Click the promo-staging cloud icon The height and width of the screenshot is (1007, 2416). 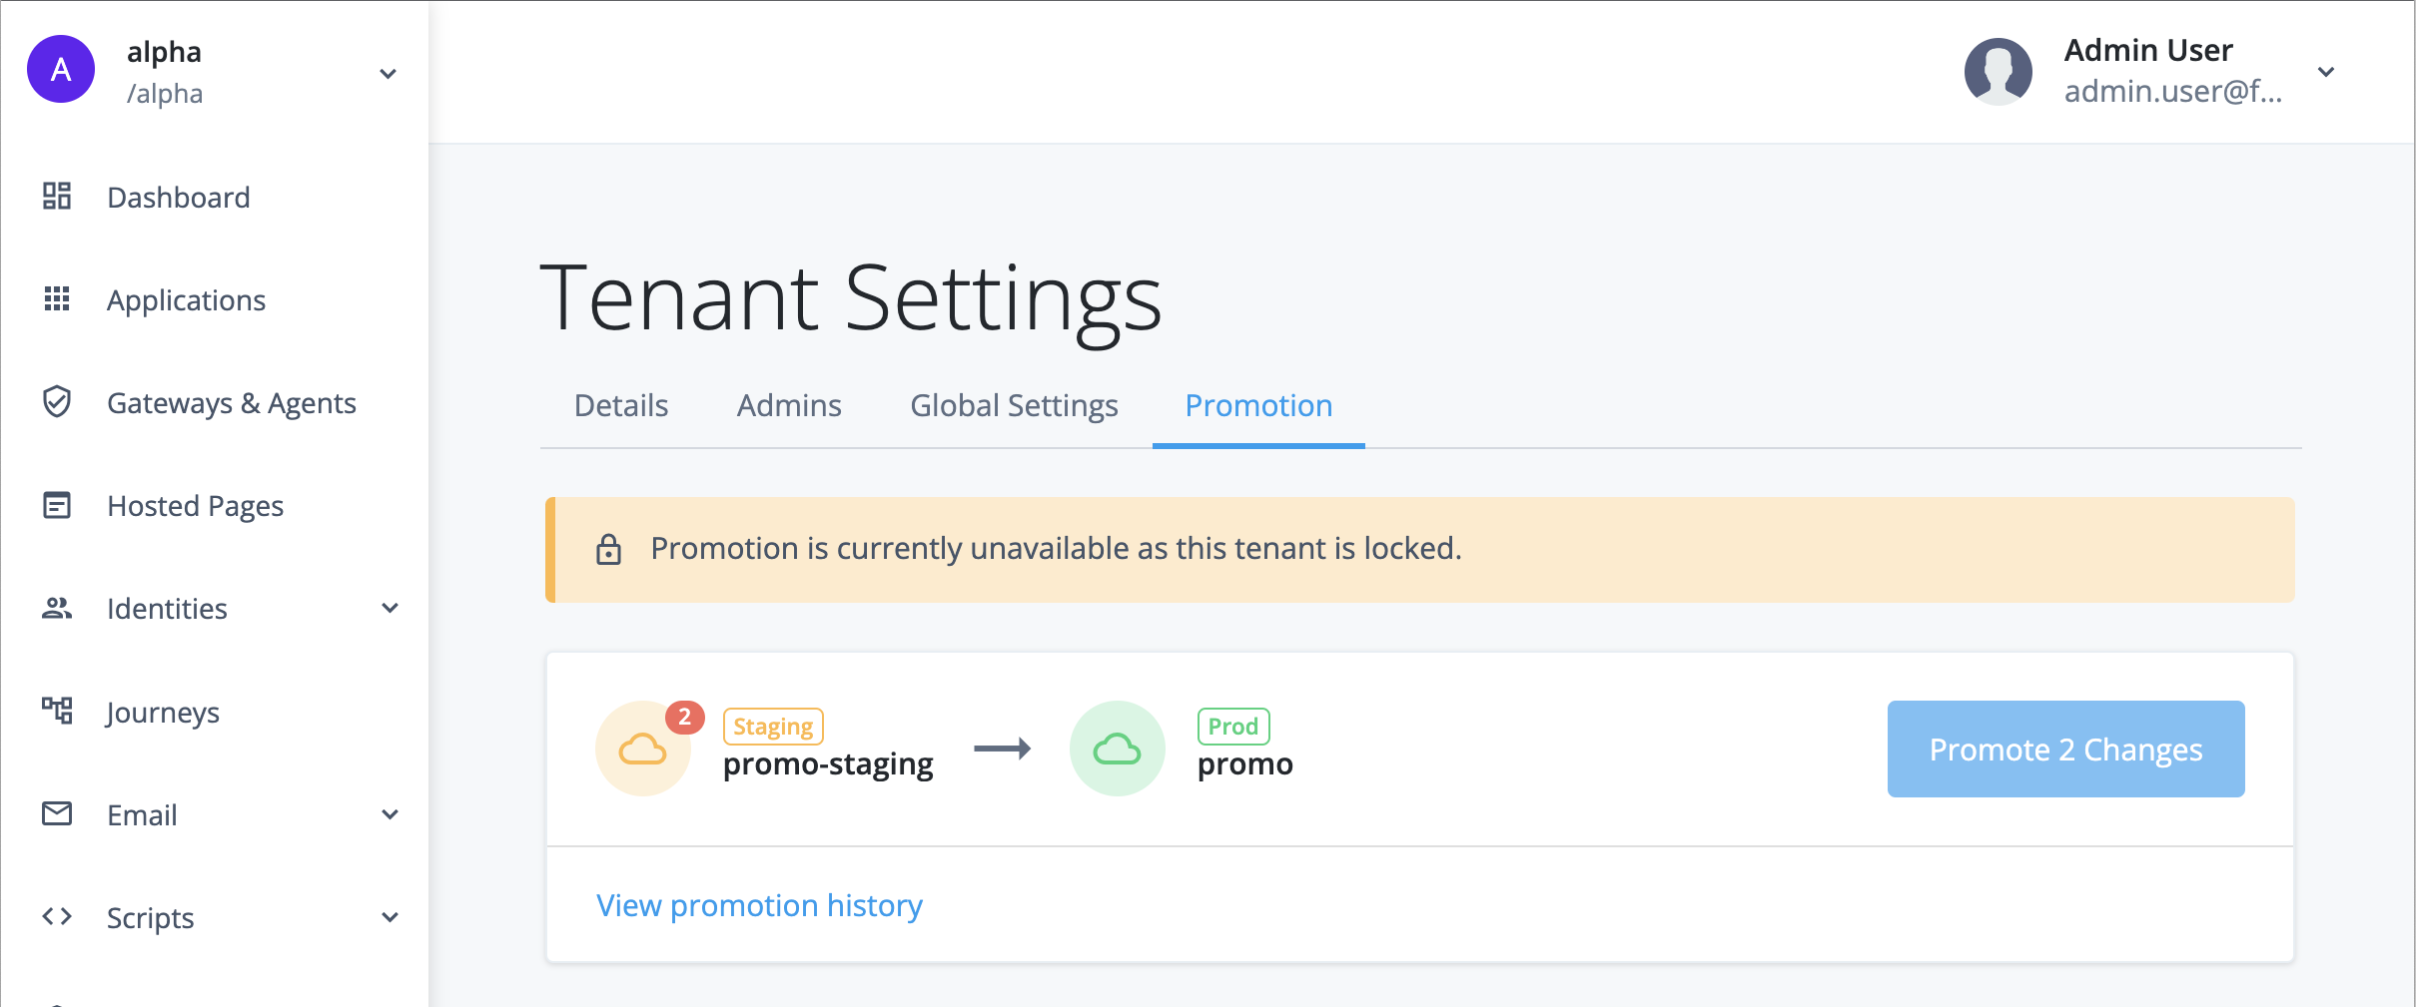click(x=642, y=749)
